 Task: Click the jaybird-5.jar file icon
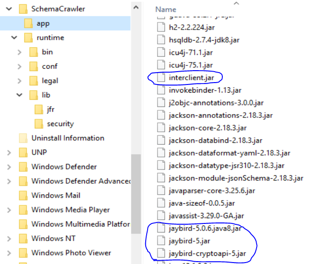pyautogui.click(x=161, y=241)
